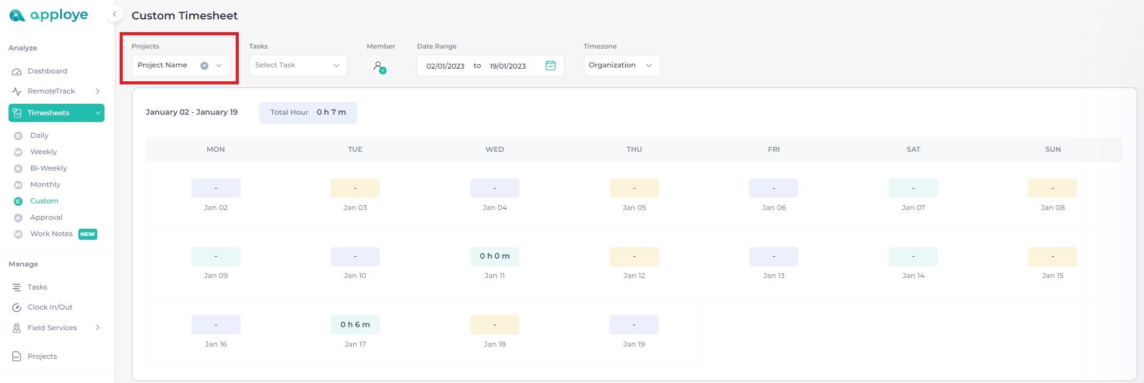1144x383 pixels.
Task: Click the Jan 12 time cell
Action: [634, 256]
